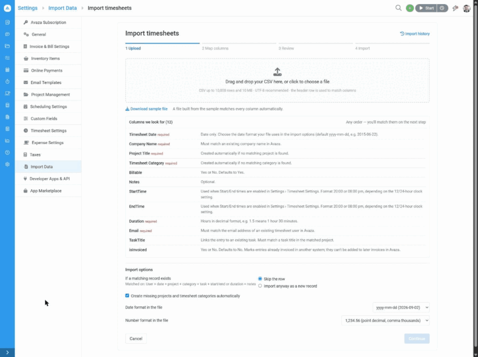Open the number format dropdown

pyautogui.click(x=385, y=321)
